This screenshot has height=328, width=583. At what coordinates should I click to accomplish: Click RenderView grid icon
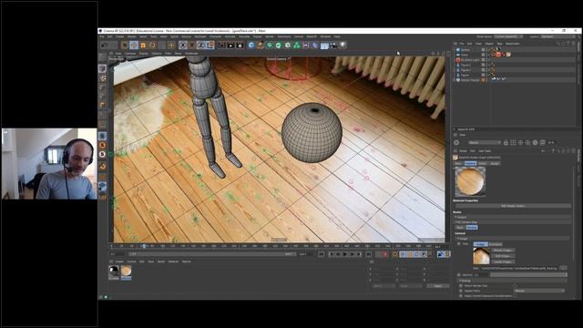(513, 142)
